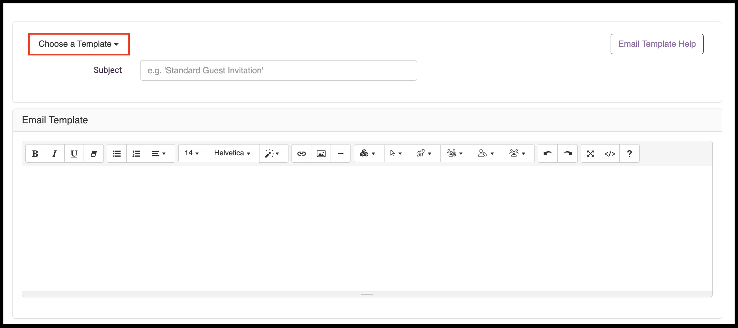Insert a horizontal rule line

(x=341, y=154)
